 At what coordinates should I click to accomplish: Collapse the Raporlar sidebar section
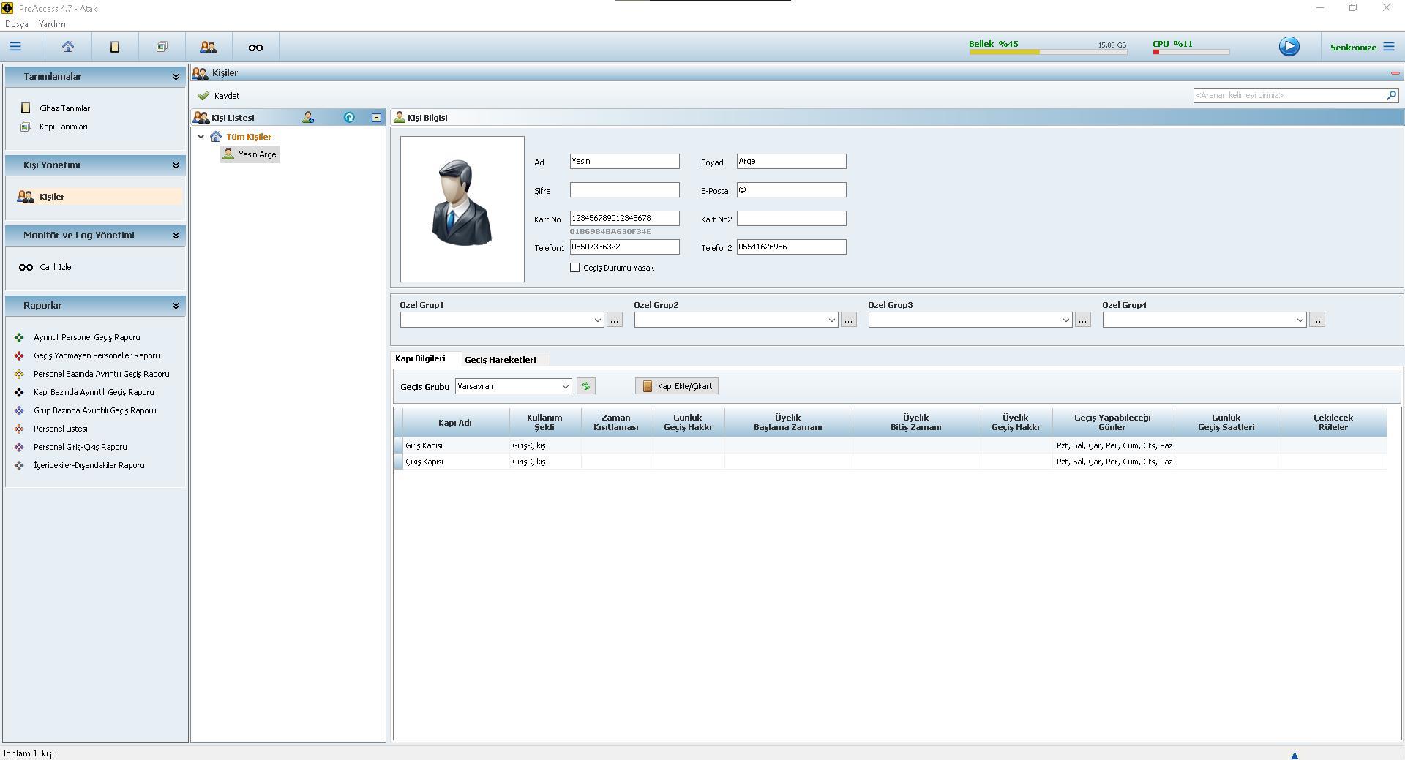coord(176,306)
